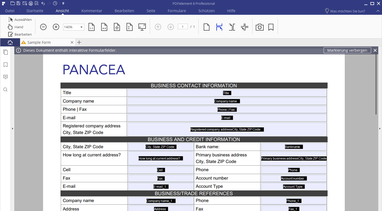Enter full screen presentation mode
Image resolution: width=382 pixels, height=211 pixels.
(142, 27)
